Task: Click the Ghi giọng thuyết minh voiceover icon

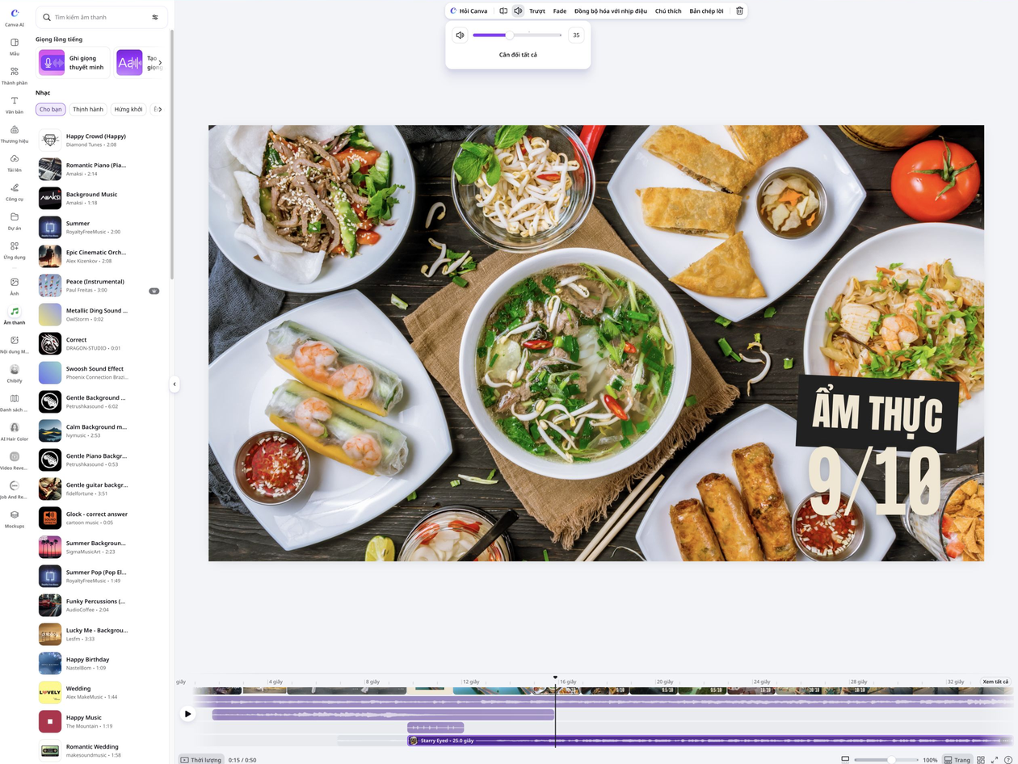Action: click(53, 63)
